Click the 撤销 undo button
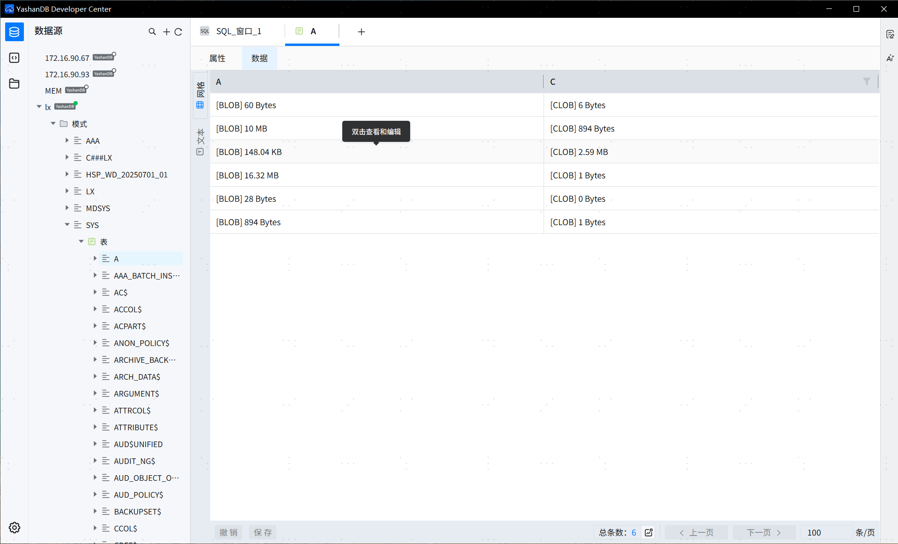Screen dimensions: 898x544 pyautogui.click(x=228, y=532)
